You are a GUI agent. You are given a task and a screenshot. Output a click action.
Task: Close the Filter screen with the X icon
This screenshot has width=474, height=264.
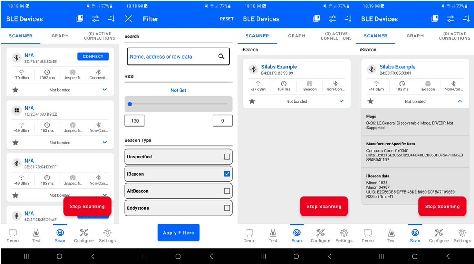129,19
